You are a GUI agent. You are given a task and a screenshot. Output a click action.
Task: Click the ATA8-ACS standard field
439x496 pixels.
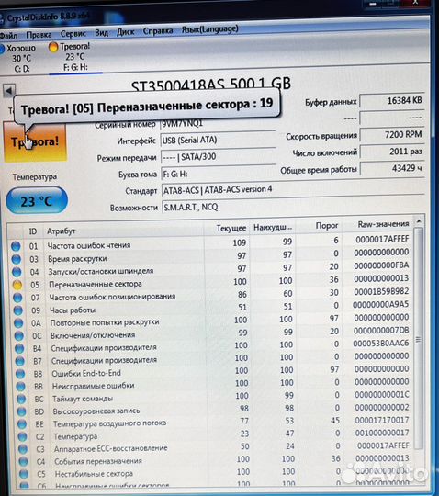pos(293,190)
